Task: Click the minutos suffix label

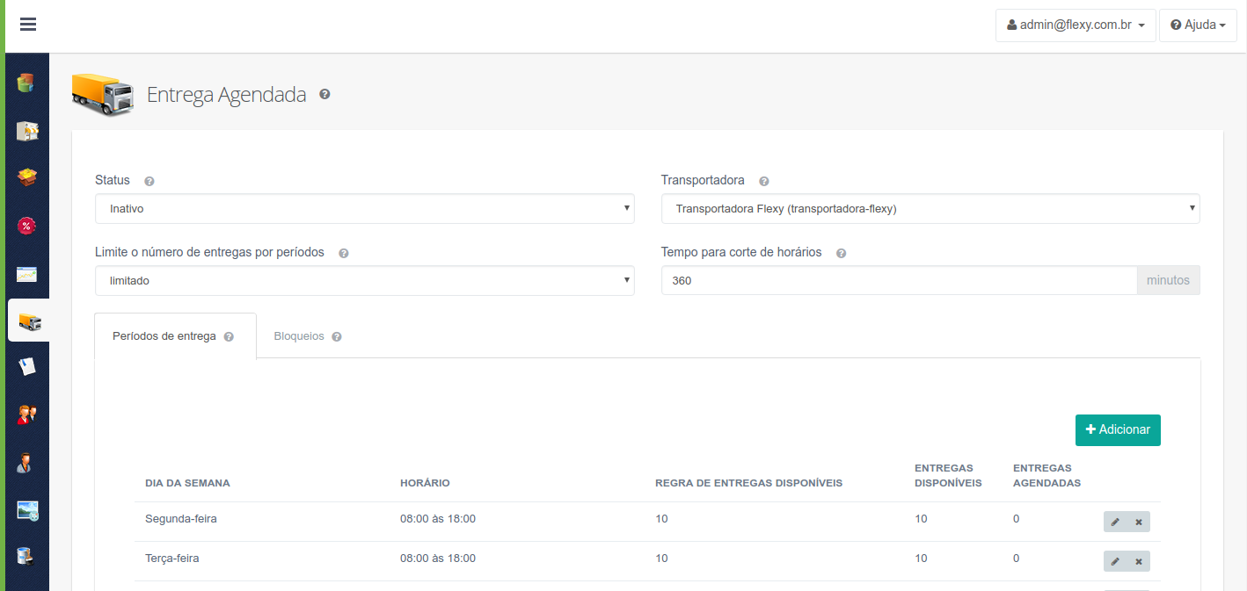Action: pos(1168,281)
